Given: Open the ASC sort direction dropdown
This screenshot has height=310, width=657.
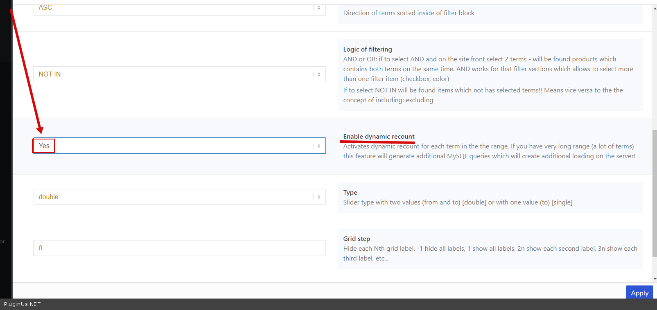Looking at the screenshot, I should pyautogui.click(x=172, y=8).
